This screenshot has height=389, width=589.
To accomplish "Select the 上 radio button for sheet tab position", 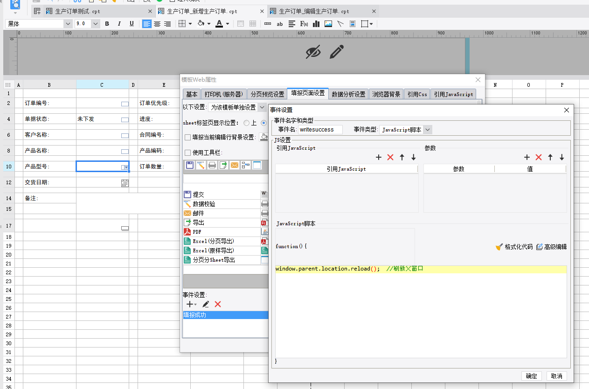I will (x=247, y=123).
